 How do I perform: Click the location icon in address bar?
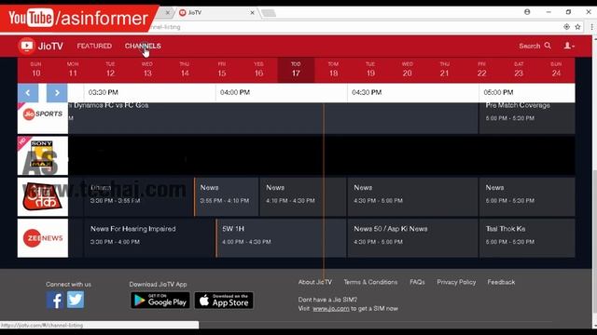pyautogui.click(x=566, y=27)
